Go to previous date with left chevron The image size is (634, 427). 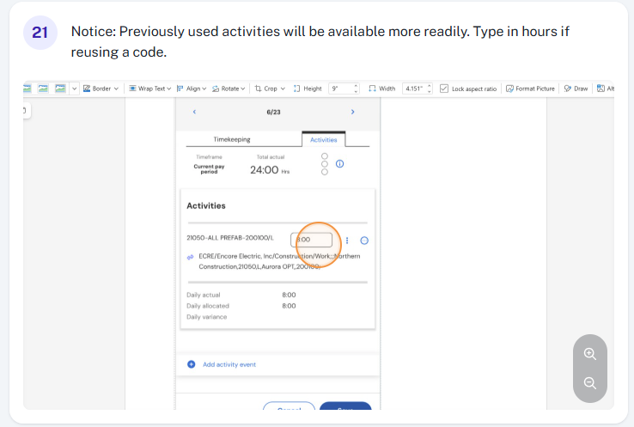194,112
